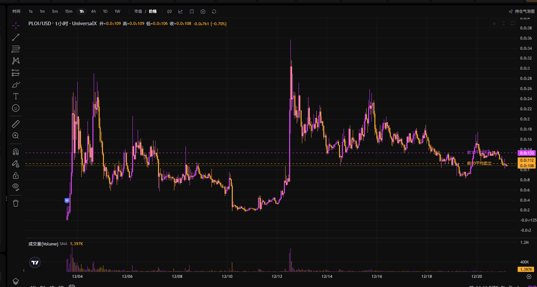Click the down-arrow pane button at chart top right
Image resolution: width=537 pixels, height=287 pixels.
tap(494, 23)
